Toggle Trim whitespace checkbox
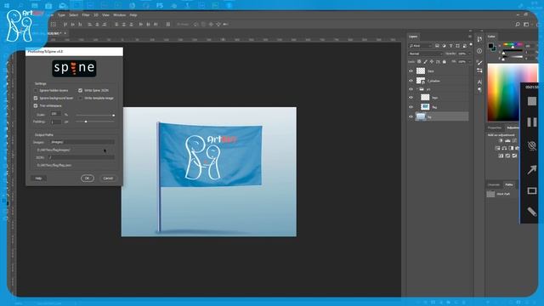 (36, 105)
